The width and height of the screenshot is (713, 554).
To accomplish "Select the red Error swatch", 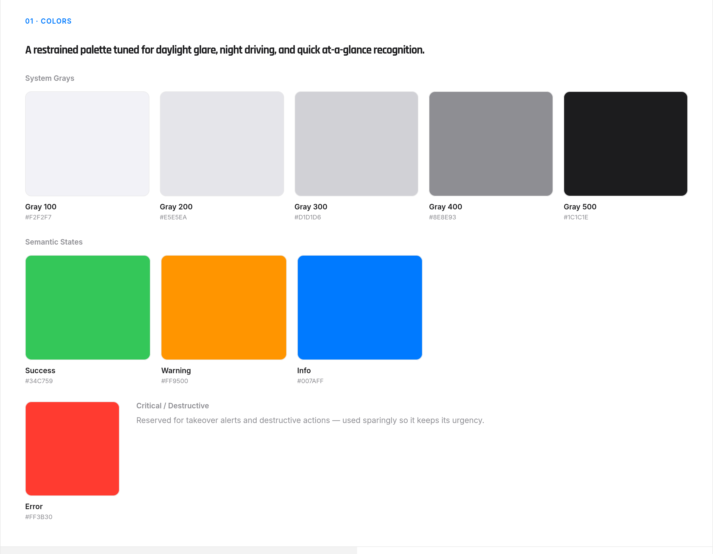I will [x=72, y=449].
